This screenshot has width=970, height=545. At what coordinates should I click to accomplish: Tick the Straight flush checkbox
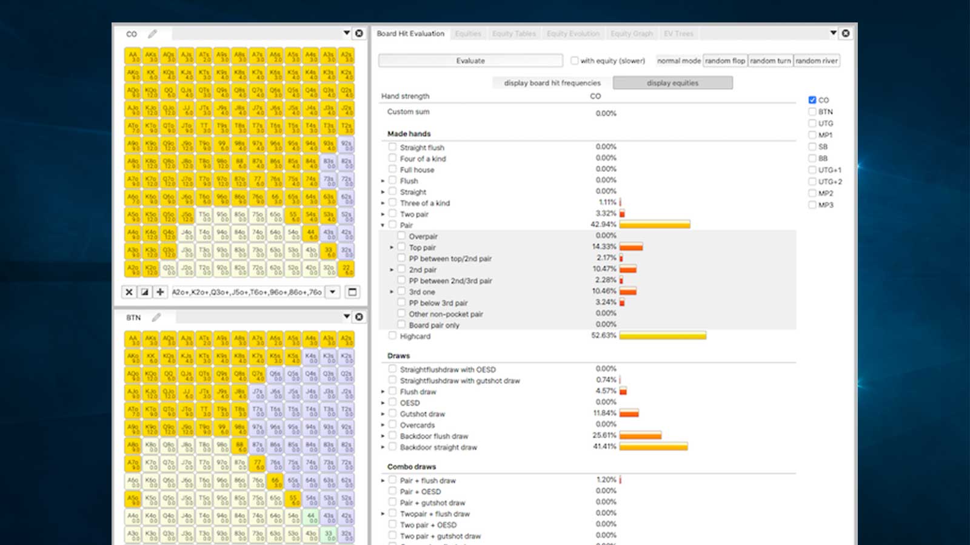click(x=392, y=147)
